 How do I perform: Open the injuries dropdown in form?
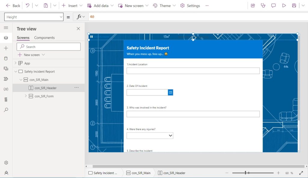[x=150, y=136]
